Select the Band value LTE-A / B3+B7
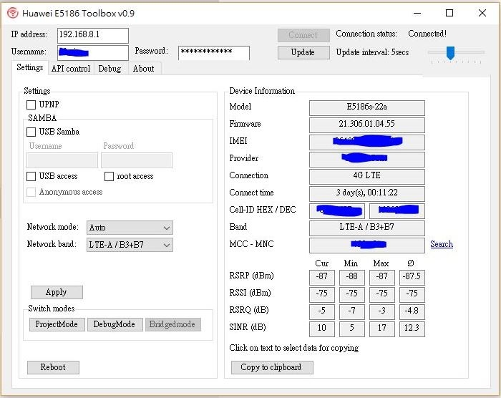This screenshot has height=398, width=501. (366, 228)
